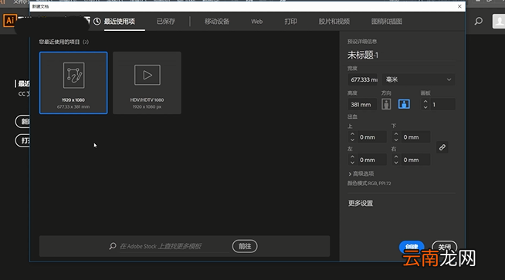Decrease artboard count stepper down arrow
This screenshot has height=280, width=505.
pyautogui.click(x=425, y=107)
